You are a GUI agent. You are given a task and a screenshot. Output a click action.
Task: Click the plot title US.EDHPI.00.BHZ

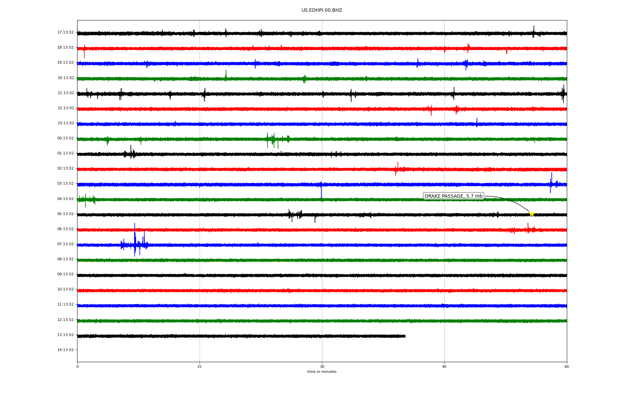322,10
